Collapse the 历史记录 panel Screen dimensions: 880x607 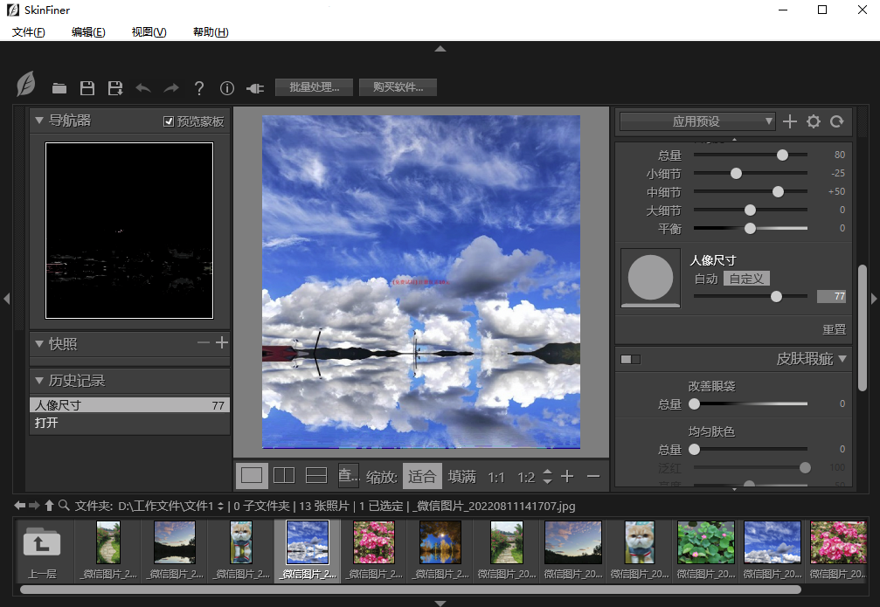point(38,381)
